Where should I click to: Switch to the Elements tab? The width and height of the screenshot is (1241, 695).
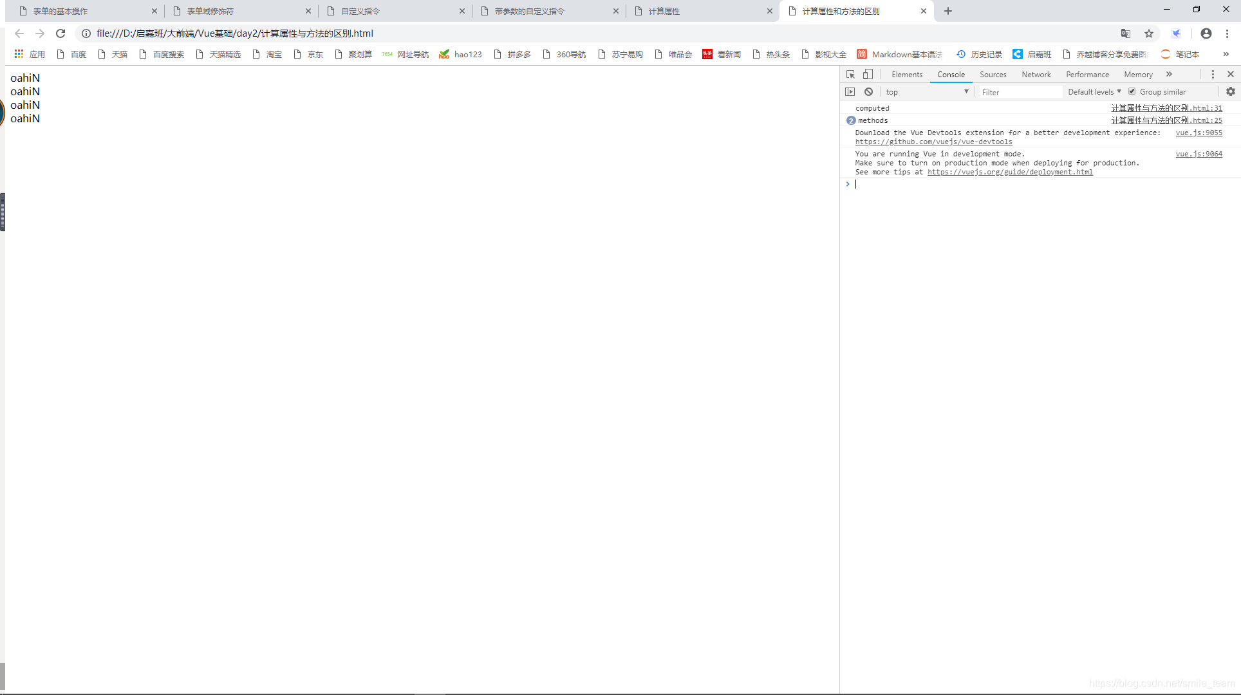pos(907,75)
